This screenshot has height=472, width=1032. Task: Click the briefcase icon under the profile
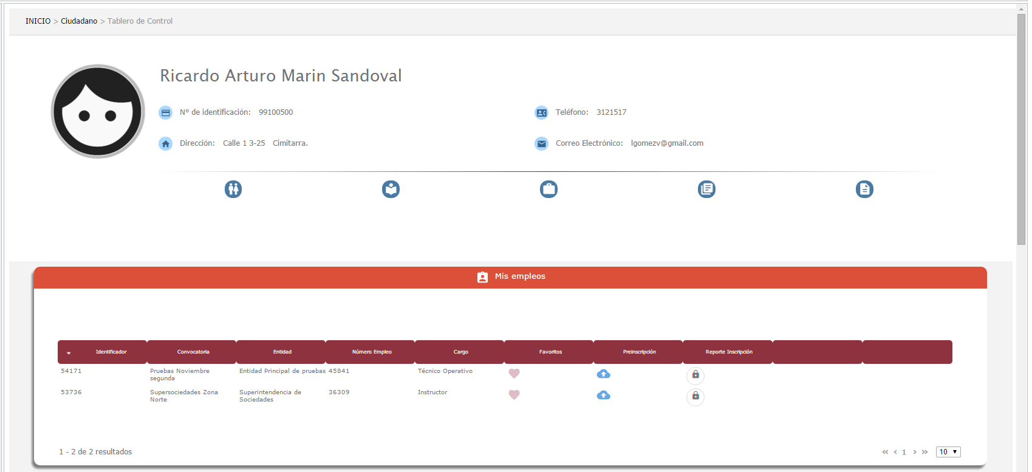548,190
